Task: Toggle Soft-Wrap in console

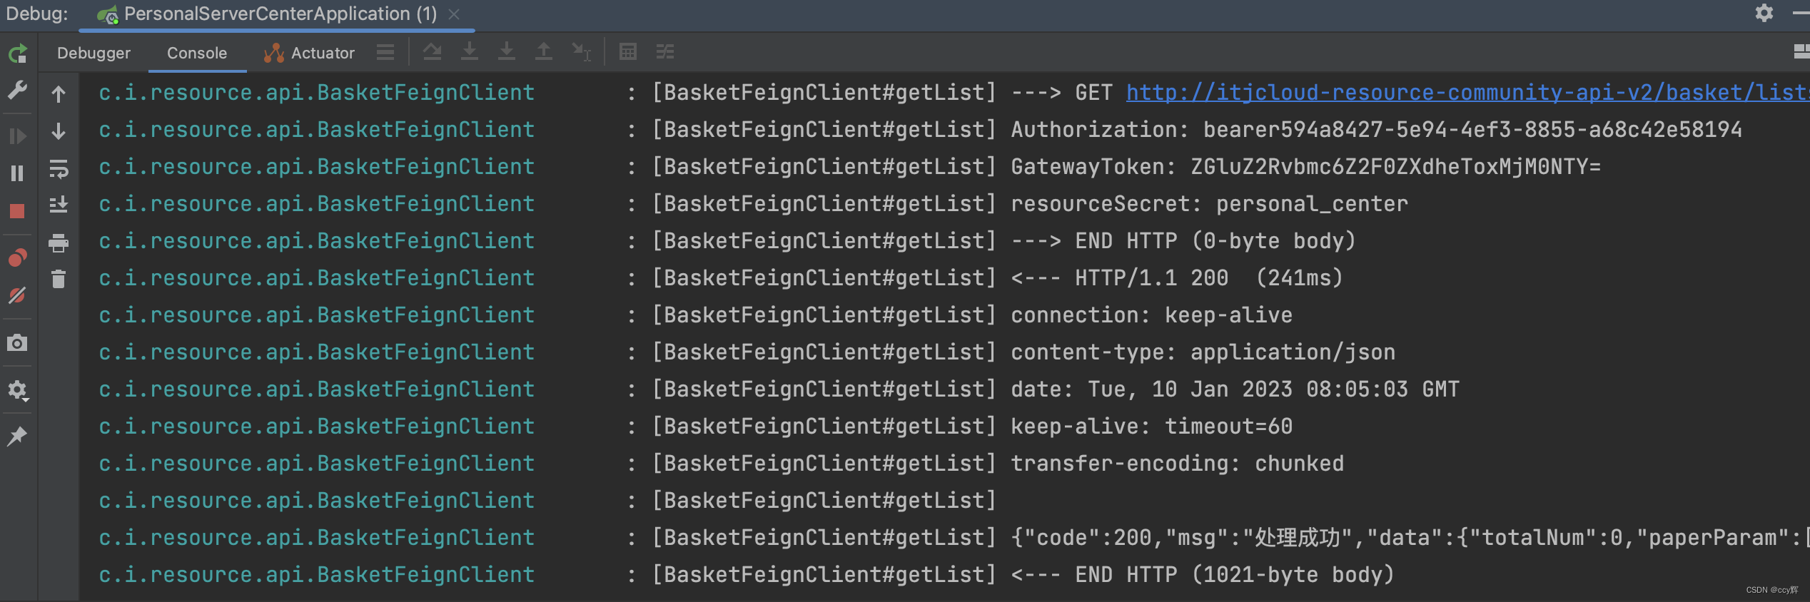Action: pos(59,169)
